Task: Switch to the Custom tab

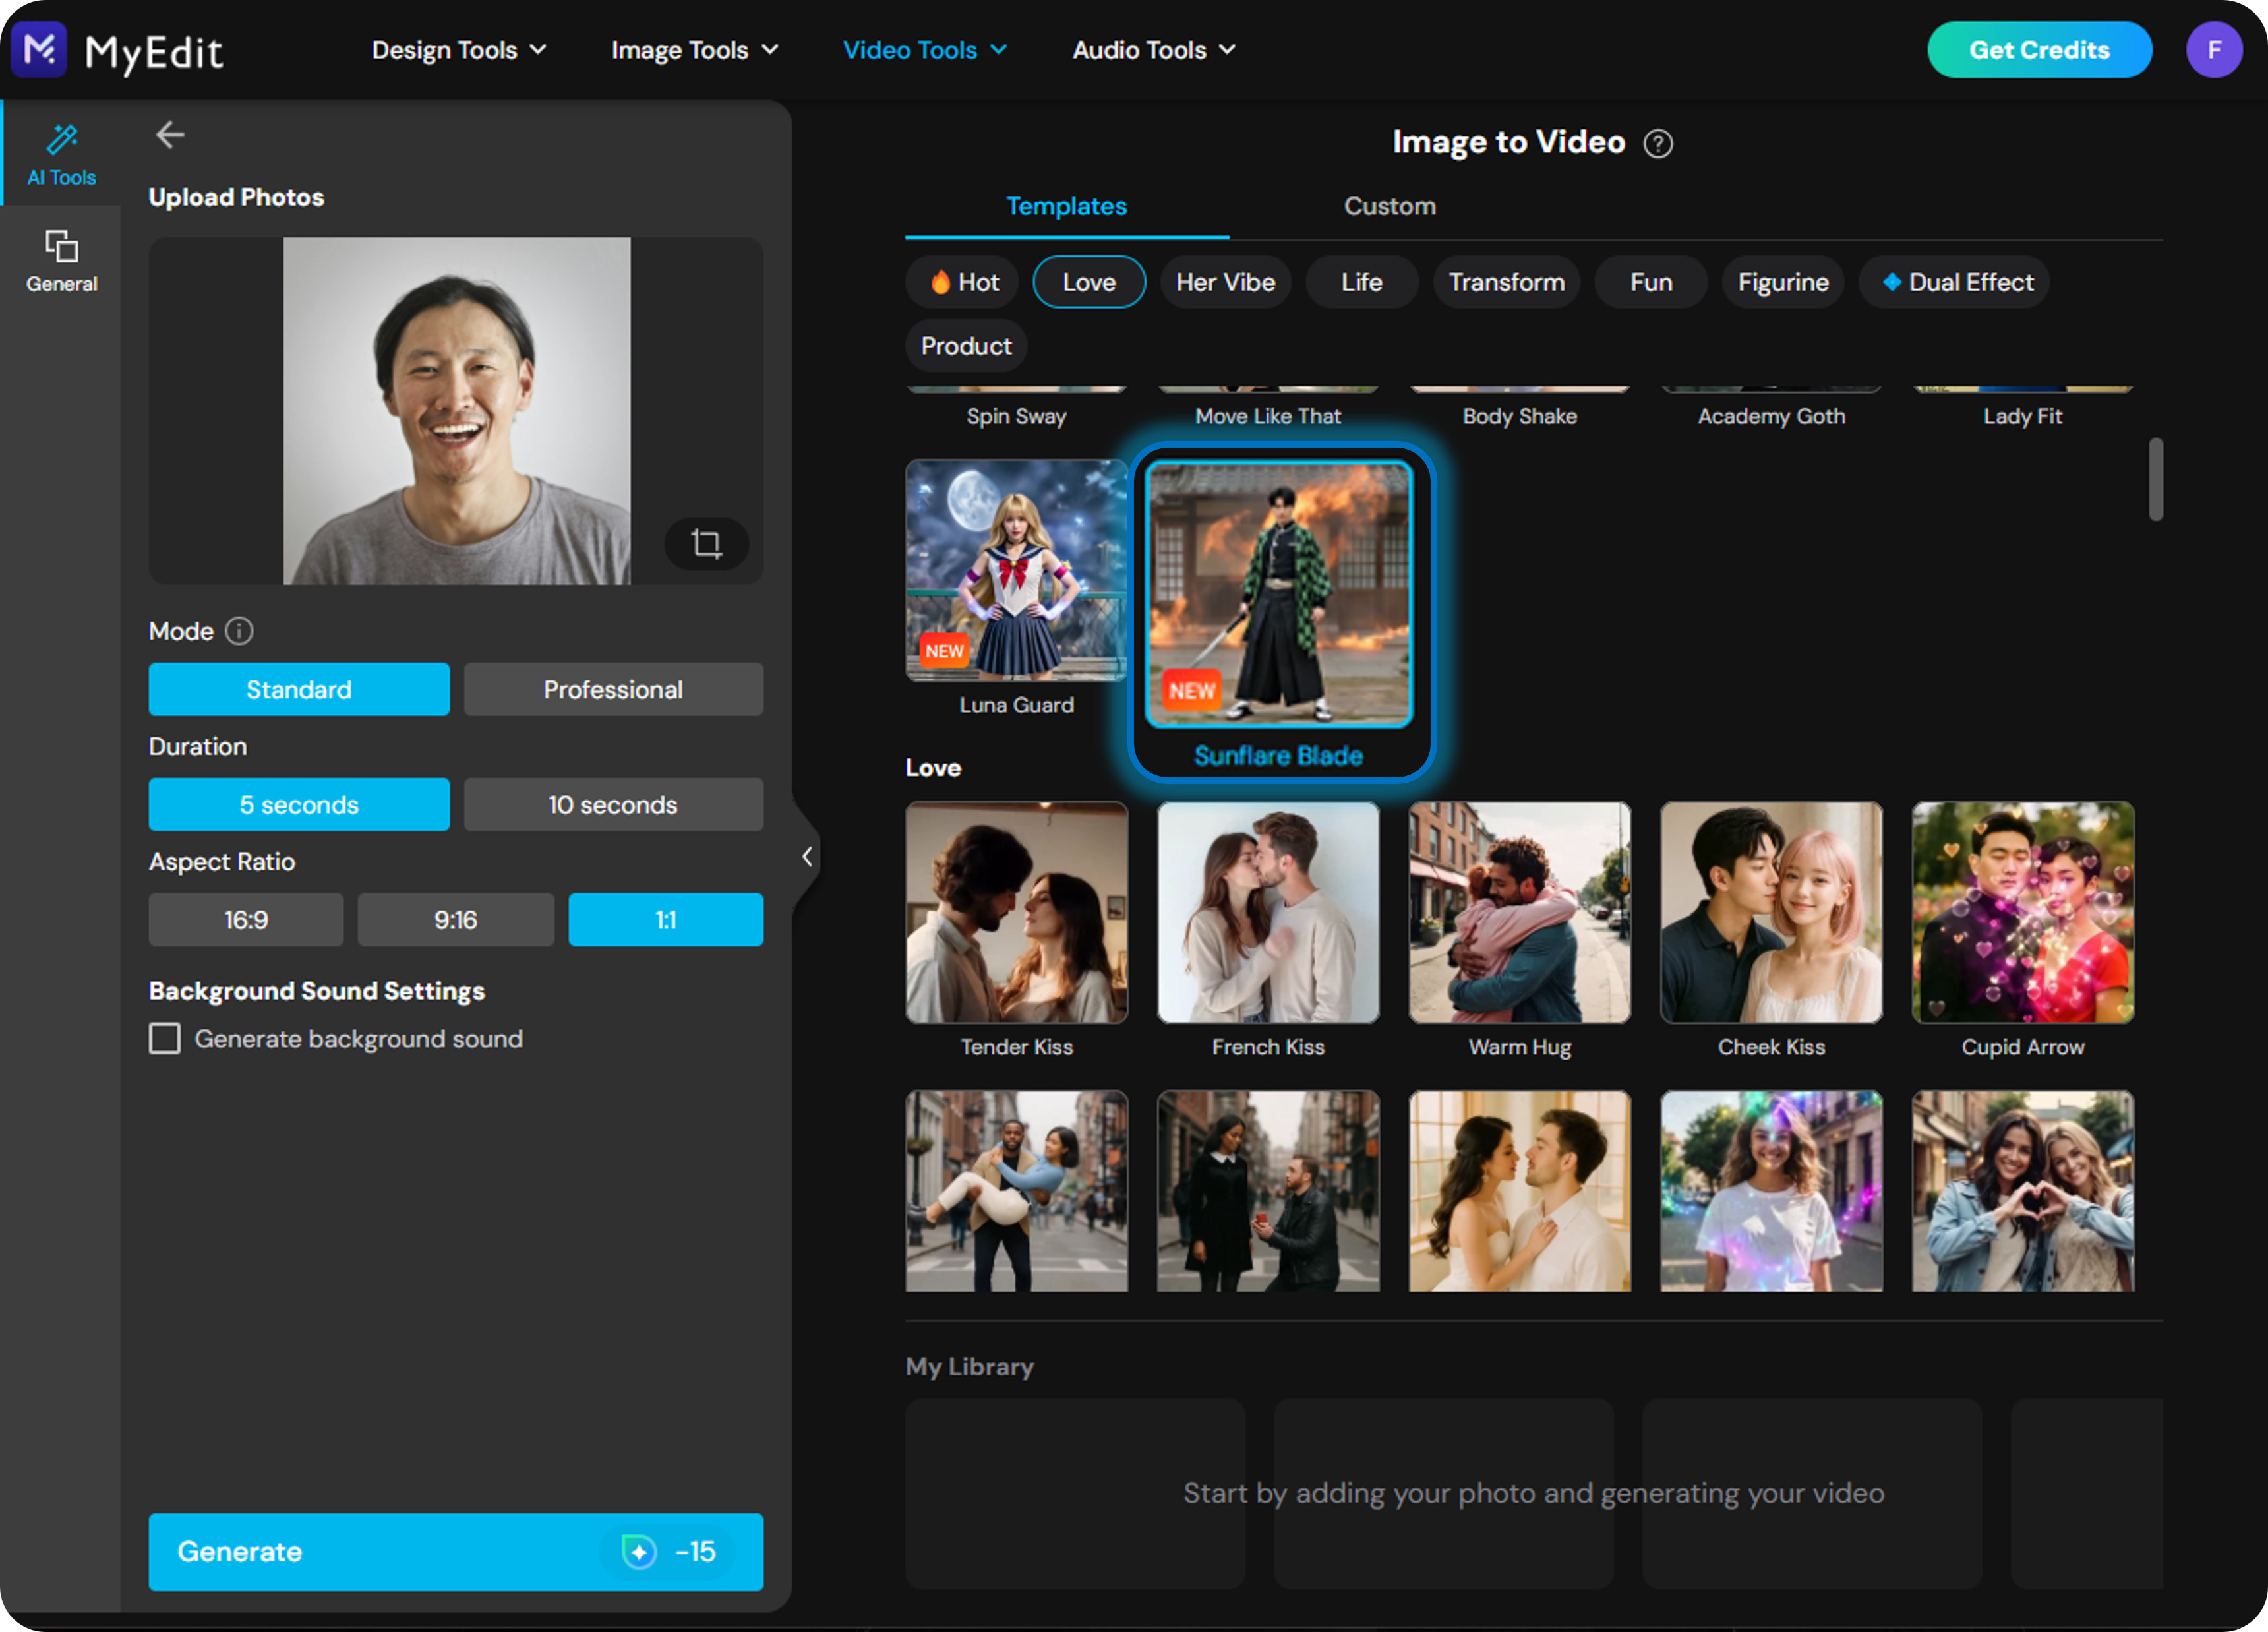Action: 1389,206
